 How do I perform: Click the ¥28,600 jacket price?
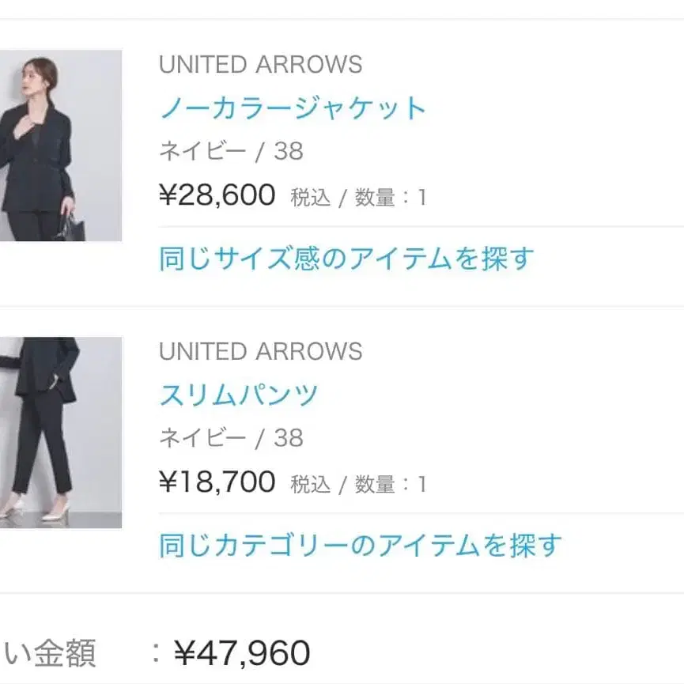click(x=217, y=195)
